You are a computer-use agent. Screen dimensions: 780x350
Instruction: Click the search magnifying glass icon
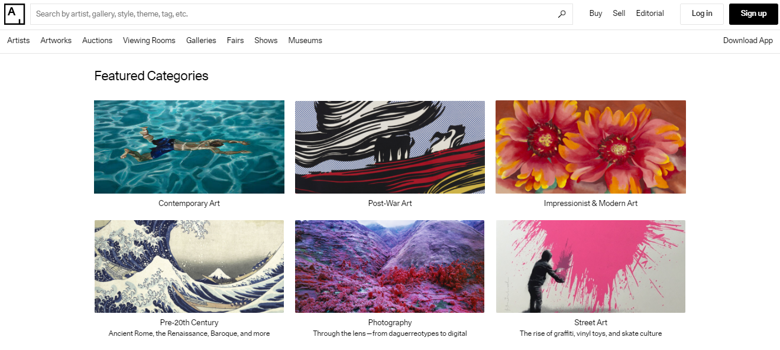pos(561,13)
